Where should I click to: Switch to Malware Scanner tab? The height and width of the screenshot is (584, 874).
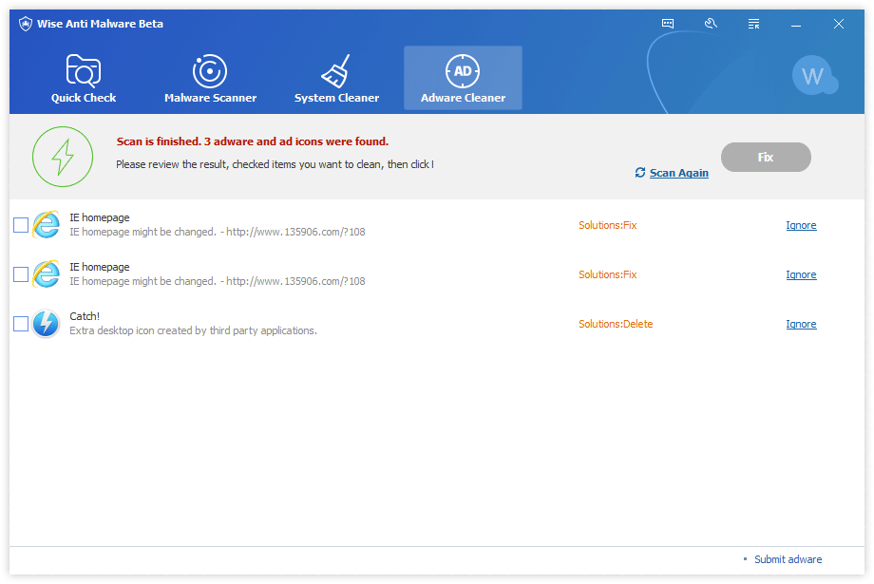[210, 78]
